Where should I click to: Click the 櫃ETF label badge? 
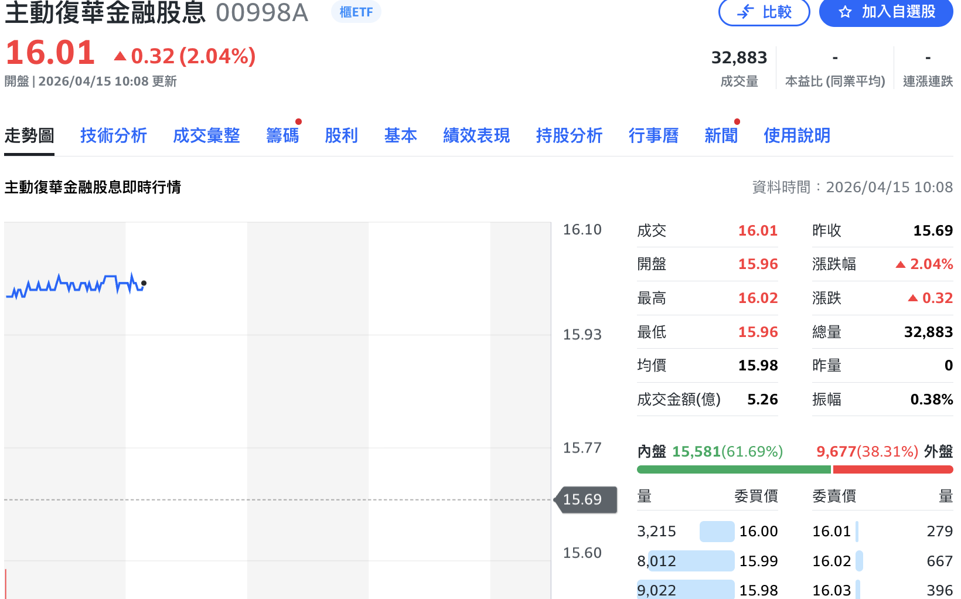(x=356, y=12)
